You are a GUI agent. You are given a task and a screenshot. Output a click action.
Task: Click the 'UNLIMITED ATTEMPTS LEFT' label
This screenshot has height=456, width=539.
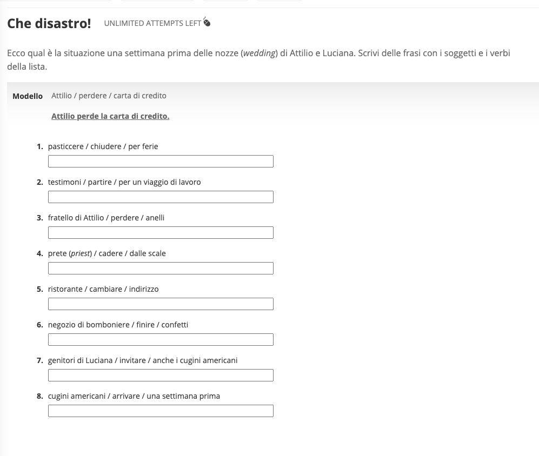click(x=152, y=23)
